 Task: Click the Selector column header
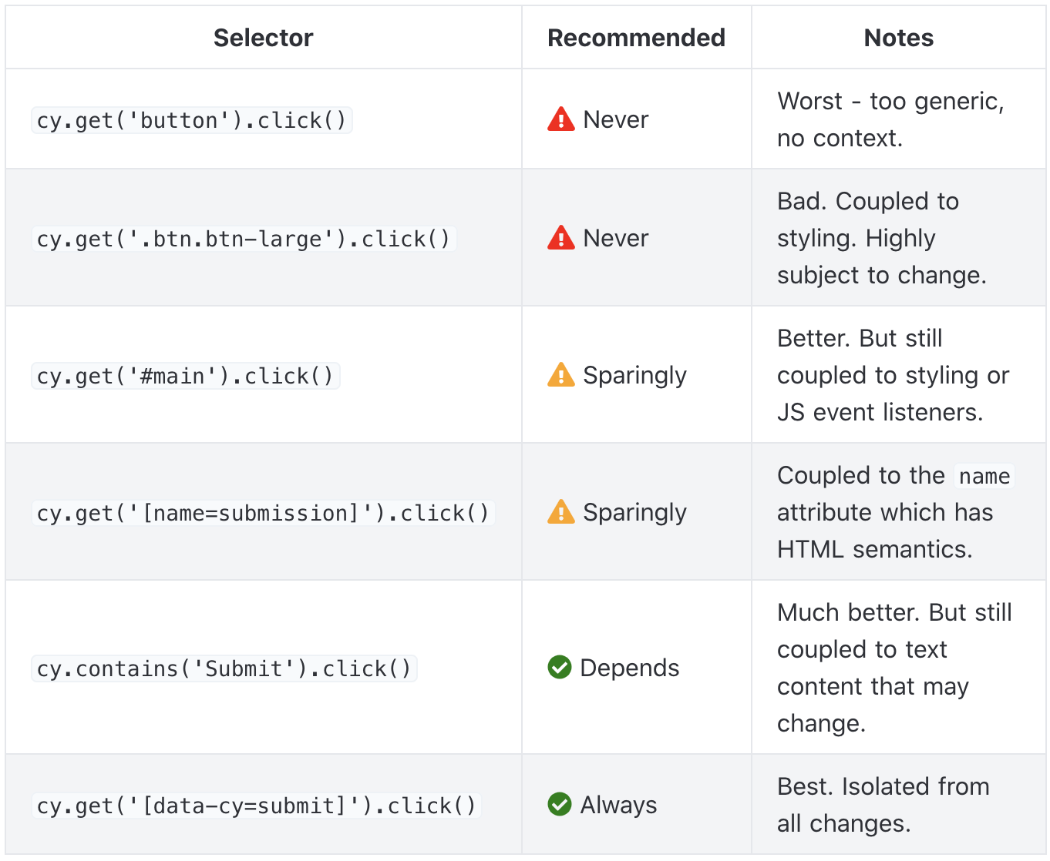click(263, 38)
